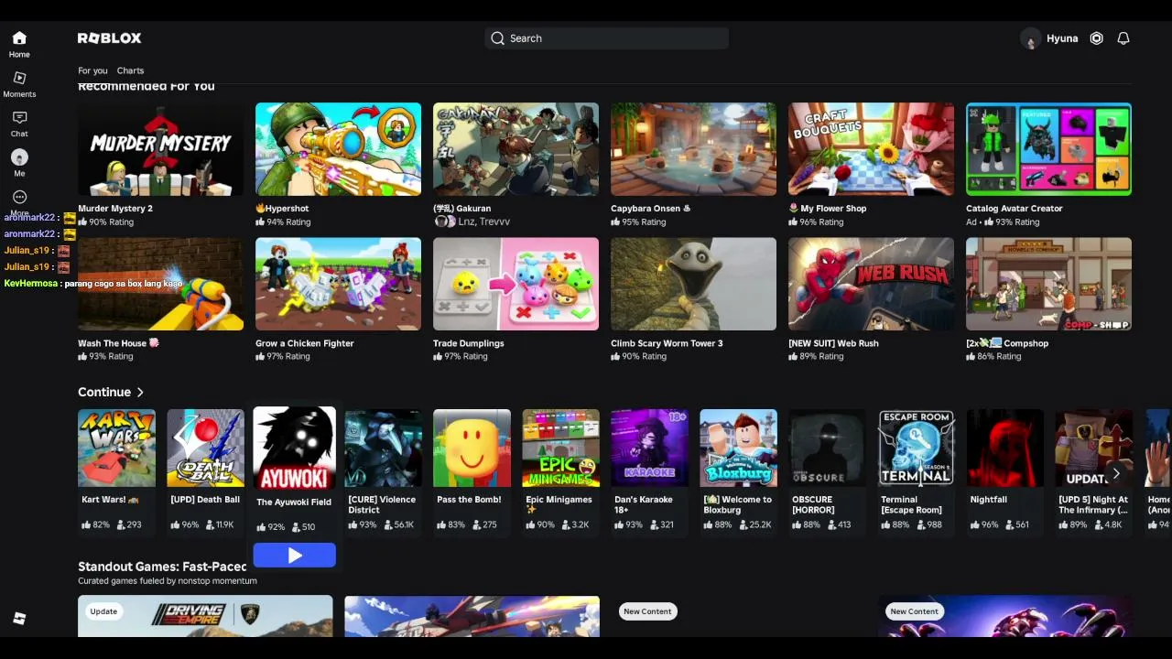This screenshot has height=659, width=1172.
Task: Open Pass the Bomb! thumbnail
Action: [472, 448]
